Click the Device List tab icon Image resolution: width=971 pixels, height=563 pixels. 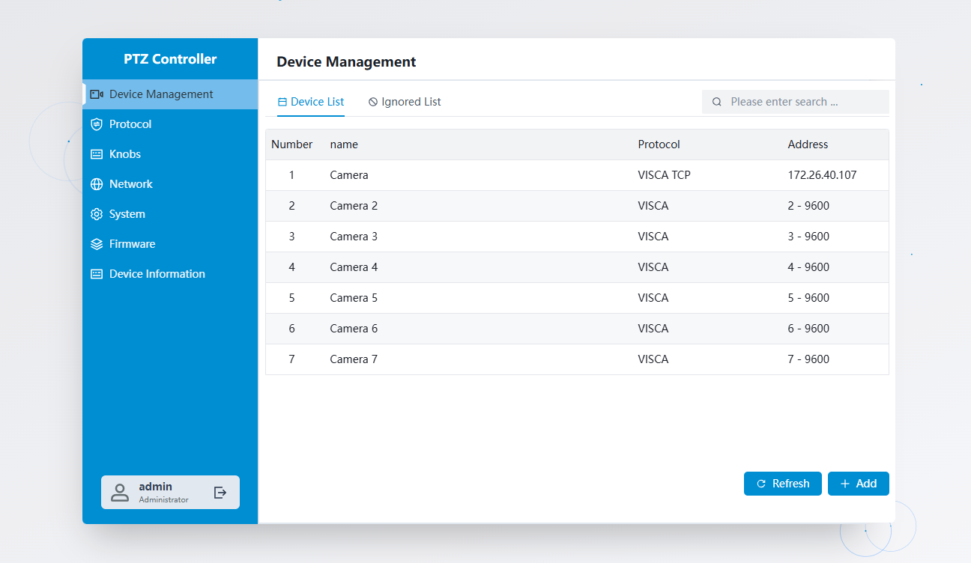(282, 102)
